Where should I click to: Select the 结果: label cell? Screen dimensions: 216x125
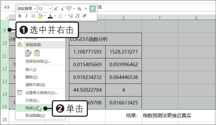pyautogui.click(x=124, y=116)
